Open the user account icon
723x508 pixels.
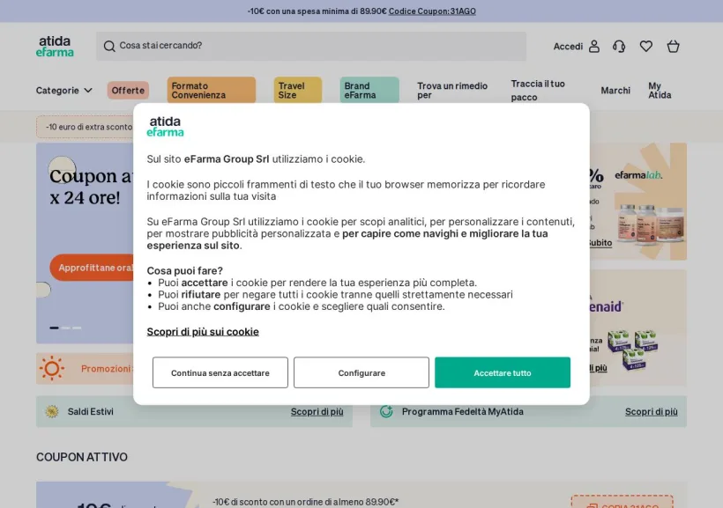click(594, 46)
